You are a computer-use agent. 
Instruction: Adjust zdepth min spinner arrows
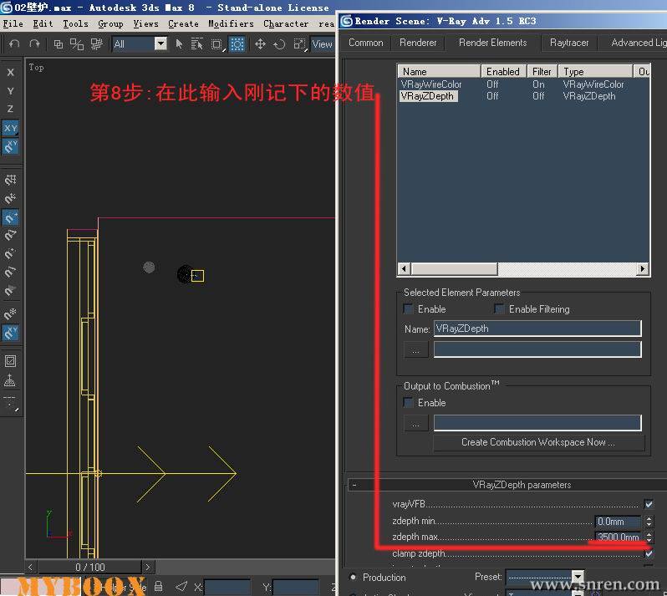point(649,521)
